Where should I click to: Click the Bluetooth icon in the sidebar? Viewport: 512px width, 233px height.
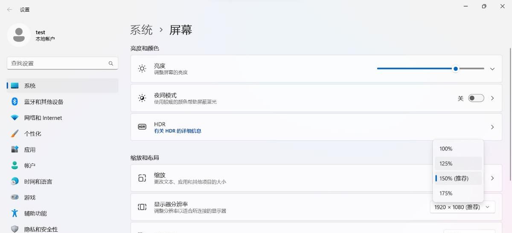[15, 102]
